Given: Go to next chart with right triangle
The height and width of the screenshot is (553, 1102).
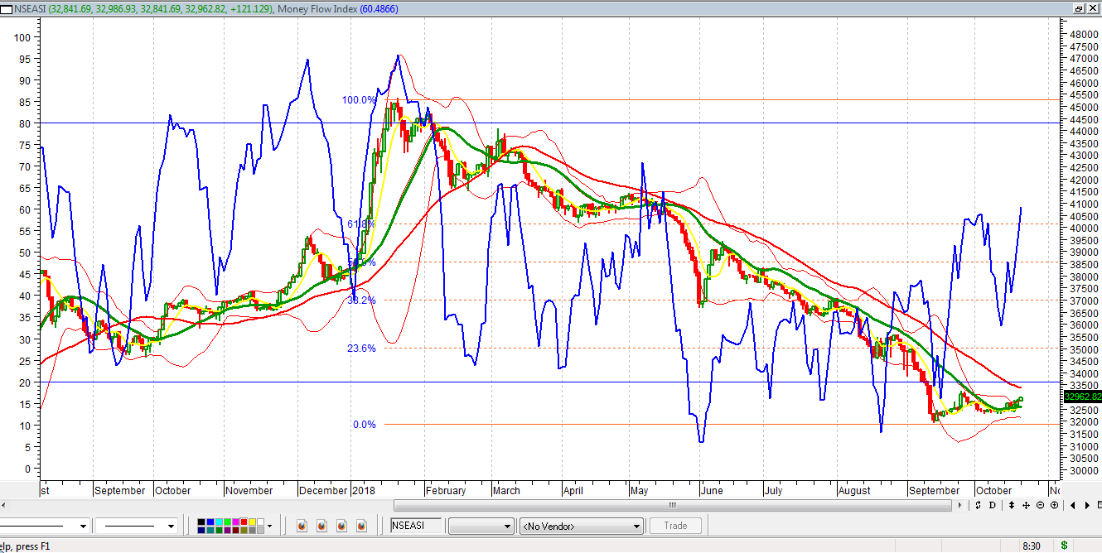Looking at the screenshot, I should pyautogui.click(x=1089, y=505).
